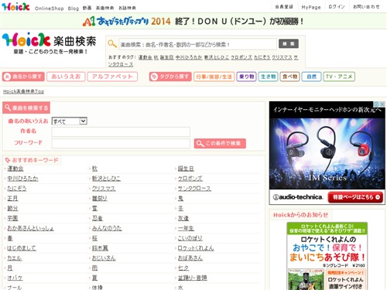Click the おばあさん keyword link

pos(190,258)
